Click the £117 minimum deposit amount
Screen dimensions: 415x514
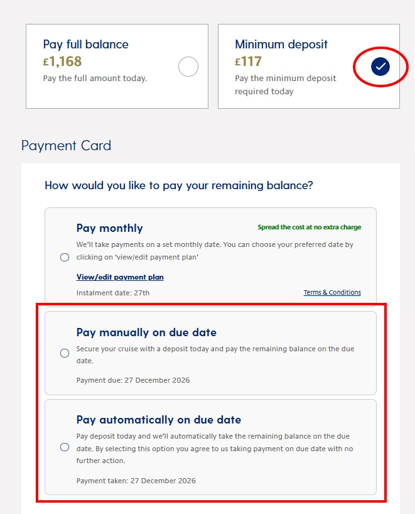(248, 62)
